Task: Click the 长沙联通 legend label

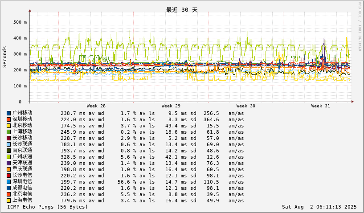Action: [22, 144]
